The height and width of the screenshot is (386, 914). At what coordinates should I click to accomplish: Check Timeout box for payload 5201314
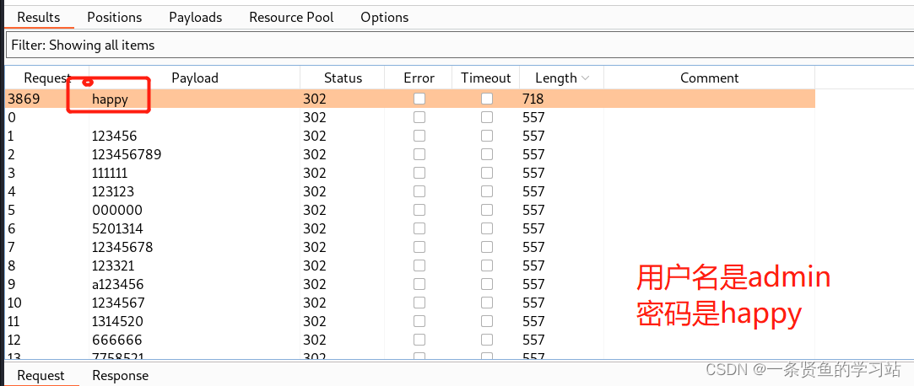[x=487, y=228]
